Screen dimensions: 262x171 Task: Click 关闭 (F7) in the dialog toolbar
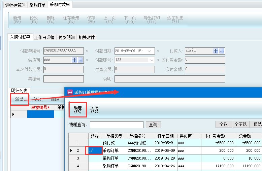click(94, 109)
